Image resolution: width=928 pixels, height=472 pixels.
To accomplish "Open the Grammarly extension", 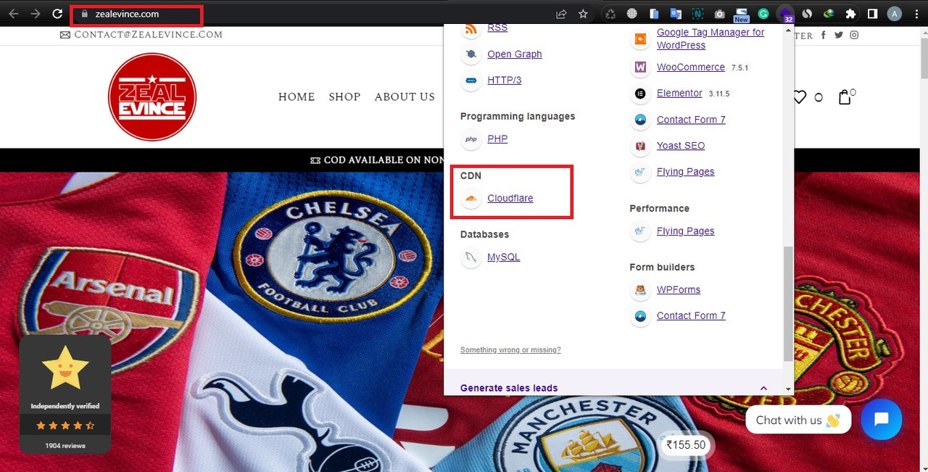I will click(763, 14).
